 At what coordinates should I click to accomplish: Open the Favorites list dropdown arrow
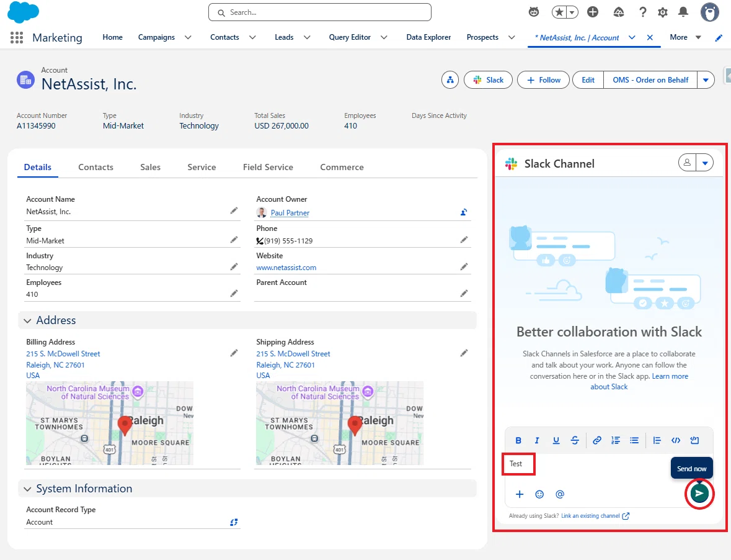pos(572,12)
